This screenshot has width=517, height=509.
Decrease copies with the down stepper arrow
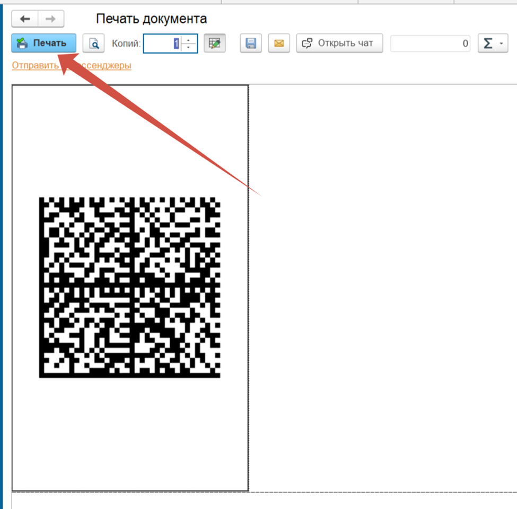click(189, 48)
